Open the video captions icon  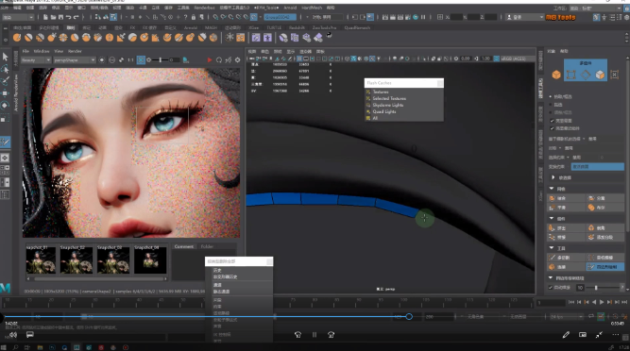pyautogui.click(x=29, y=335)
